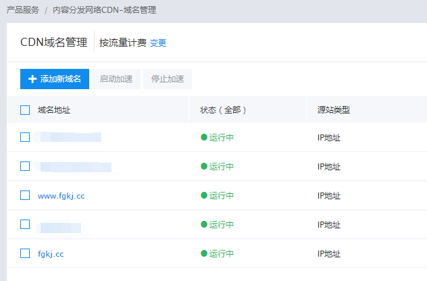Image resolution: width=427 pixels, height=281 pixels.
Task: Open the www.fgkj.cc domain link
Action: click(61, 196)
